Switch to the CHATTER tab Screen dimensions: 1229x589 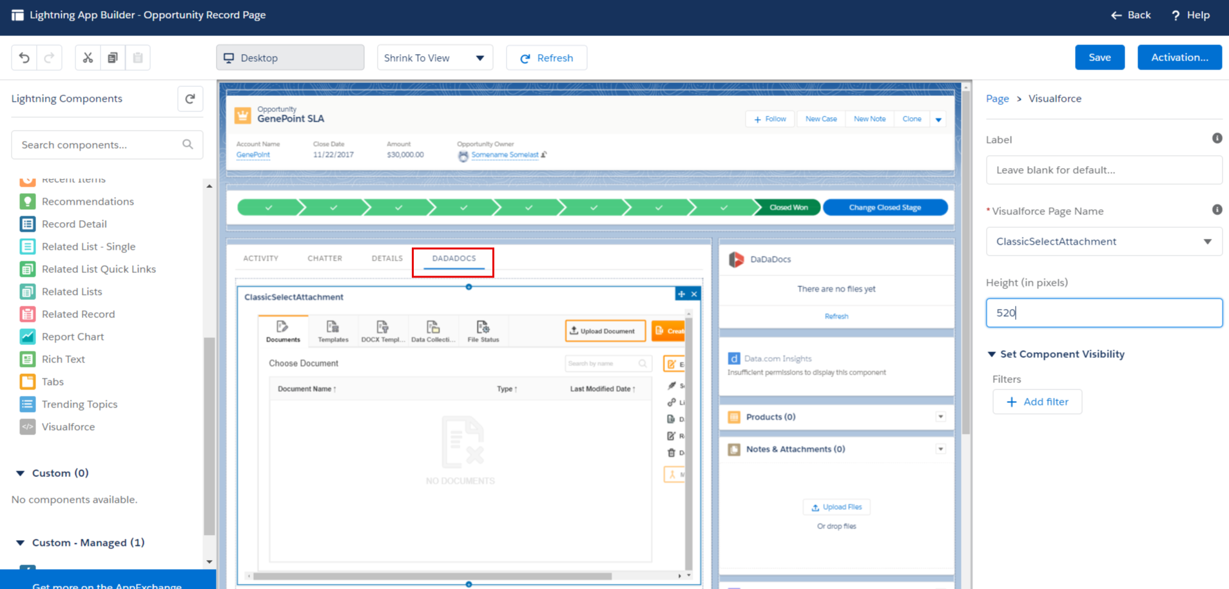coord(325,258)
